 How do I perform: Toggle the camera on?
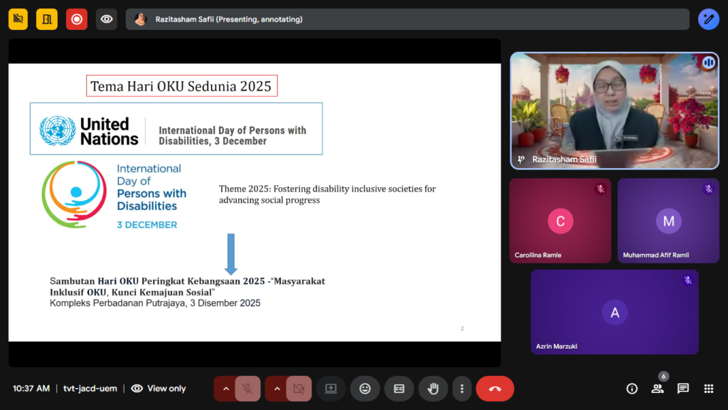[x=299, y=389]
